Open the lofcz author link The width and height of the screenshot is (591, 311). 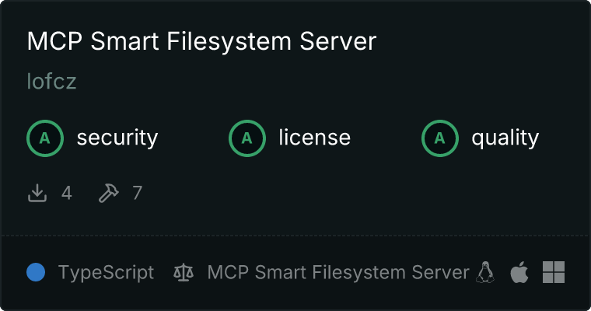pyautogui.click(x=51, y=81)
